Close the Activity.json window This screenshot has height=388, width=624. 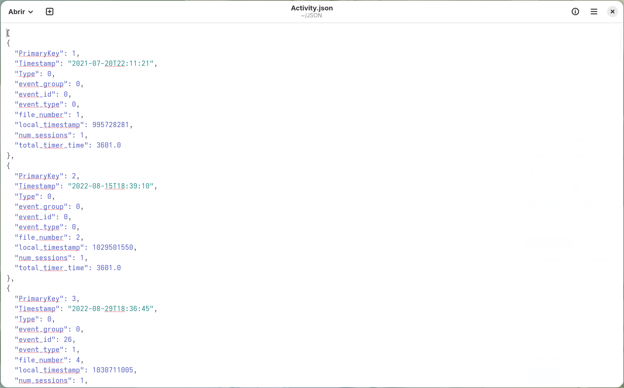tap(612, 12)
